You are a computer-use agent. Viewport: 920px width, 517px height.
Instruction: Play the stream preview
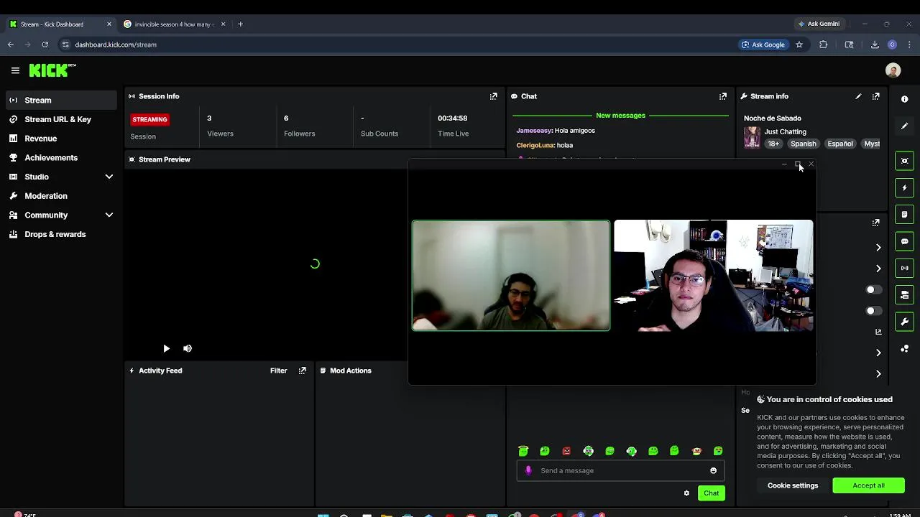[166, 348]
